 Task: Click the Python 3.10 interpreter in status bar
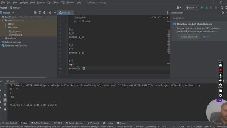click(x=215, y=127)
